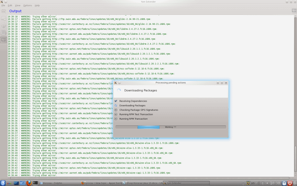Switch to Обзор Kororaa Linux 16.docx window
The image size is (297, 186).
coord(142,183)
